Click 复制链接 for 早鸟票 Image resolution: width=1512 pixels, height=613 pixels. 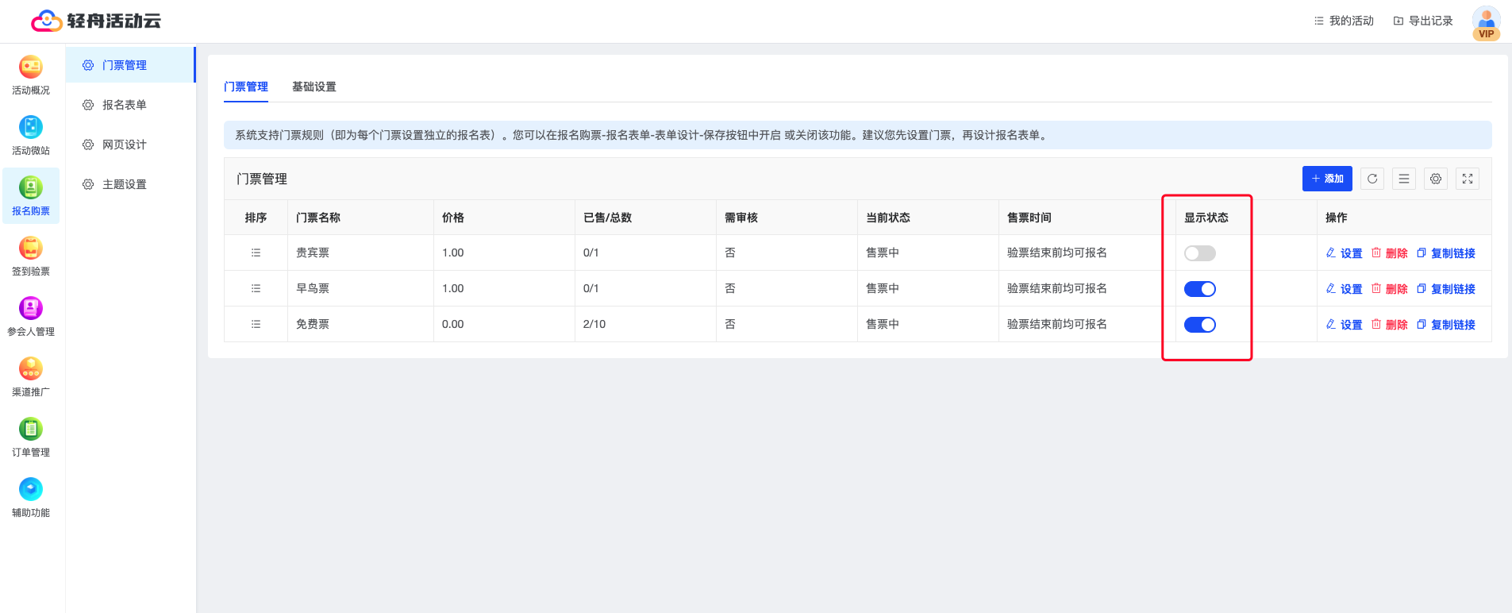1445,289
